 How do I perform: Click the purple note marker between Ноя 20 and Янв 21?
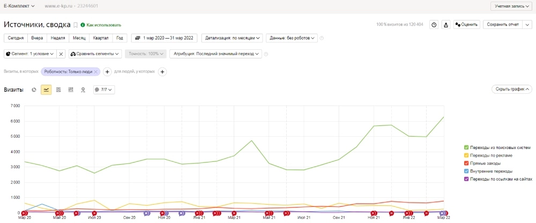[182, 213]
